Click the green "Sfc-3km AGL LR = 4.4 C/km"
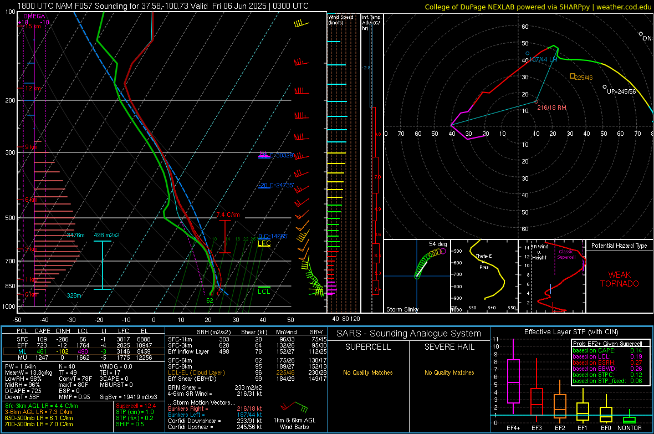The width and height of the screenshot is (654, 434). click(x=42, y=406)
